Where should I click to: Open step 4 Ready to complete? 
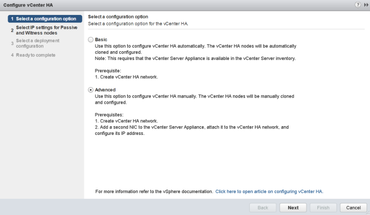(x=34, y=55)
